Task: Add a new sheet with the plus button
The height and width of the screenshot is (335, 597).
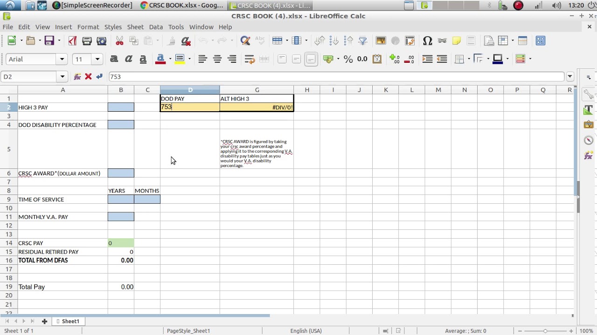Action: point(45,321)
